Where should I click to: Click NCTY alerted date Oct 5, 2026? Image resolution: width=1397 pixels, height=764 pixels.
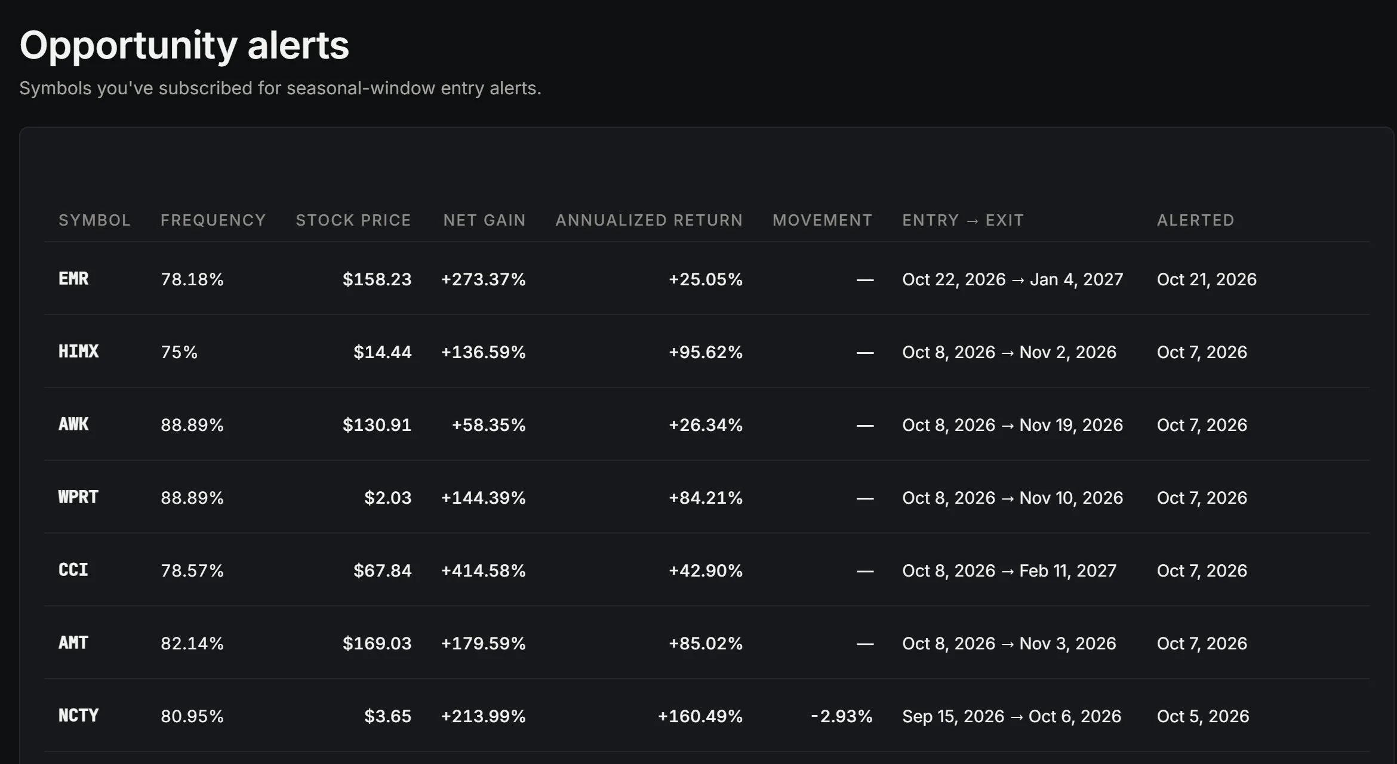(1203, 716)
